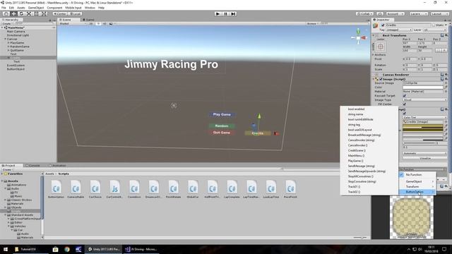
Task: Select EventSystem in Hierarchy
Action: pyautogui.click(x=16, y=66)
